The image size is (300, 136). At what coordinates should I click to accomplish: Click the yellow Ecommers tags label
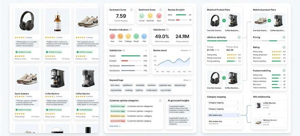coord(118,116)
